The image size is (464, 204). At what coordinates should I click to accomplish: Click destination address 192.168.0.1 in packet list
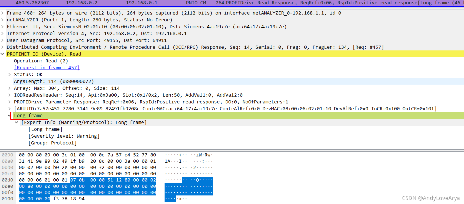pyautogui.click(x=142, y=3)
